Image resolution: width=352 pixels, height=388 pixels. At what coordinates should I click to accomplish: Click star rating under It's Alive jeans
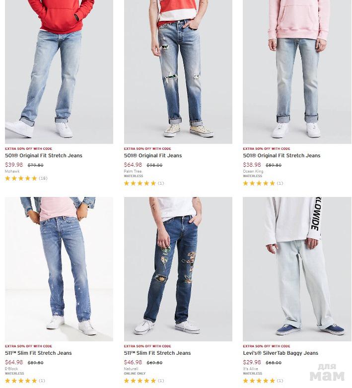click(x=263, y=381)
